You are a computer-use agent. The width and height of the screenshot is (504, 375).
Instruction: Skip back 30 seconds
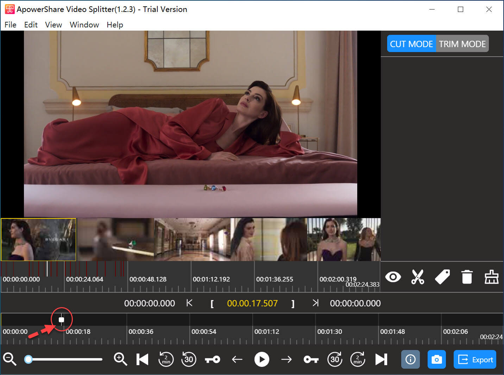(x=189, y=360)
